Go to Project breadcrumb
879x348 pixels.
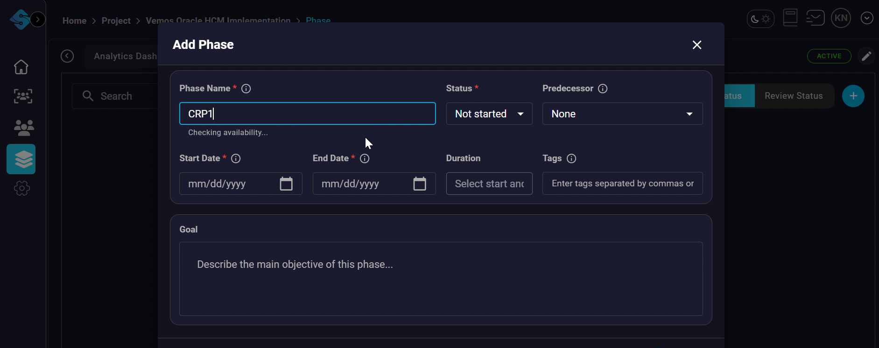(116, 20)
